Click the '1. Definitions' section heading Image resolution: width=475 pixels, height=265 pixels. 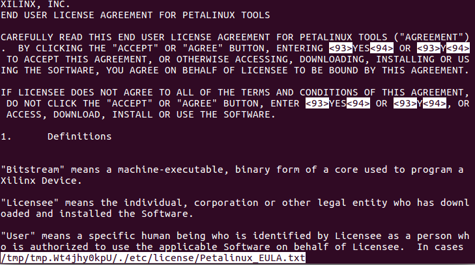coord(56,136)
